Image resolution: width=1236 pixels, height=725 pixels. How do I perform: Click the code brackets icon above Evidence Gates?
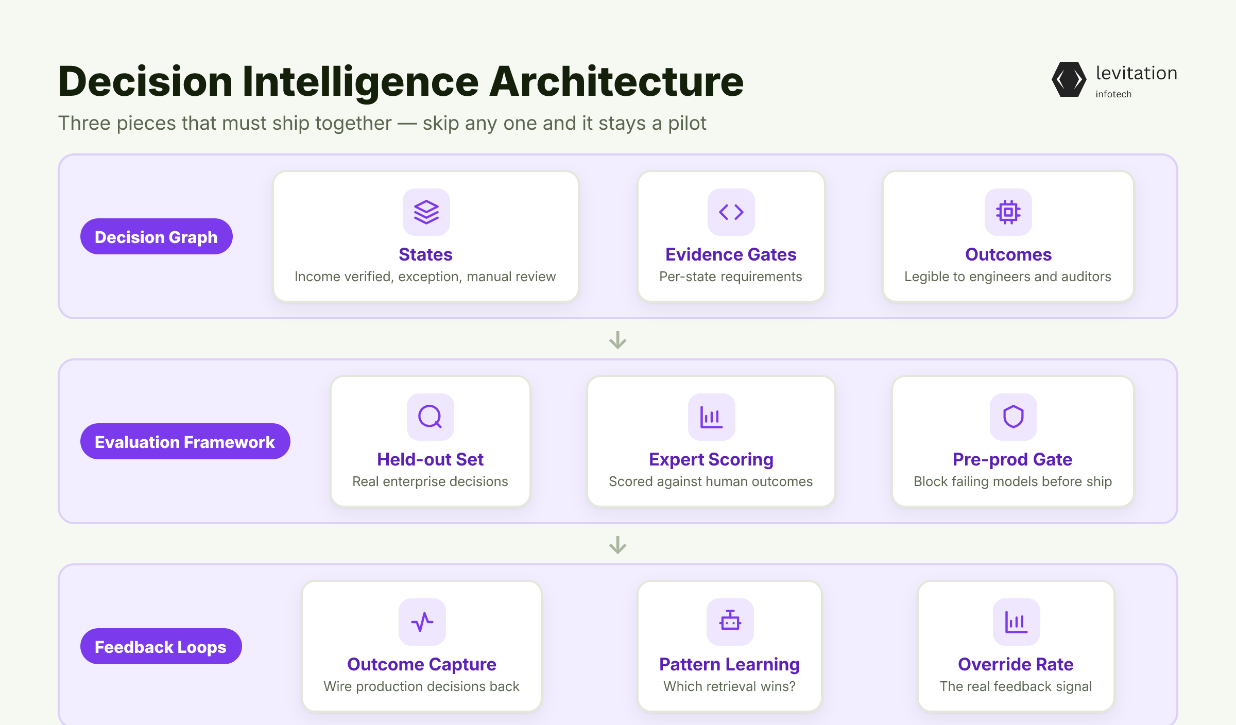tap(731, 212)
